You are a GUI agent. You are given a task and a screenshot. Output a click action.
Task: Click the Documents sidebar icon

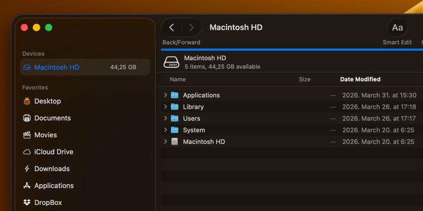coord(27,118)
